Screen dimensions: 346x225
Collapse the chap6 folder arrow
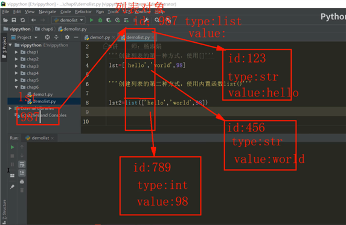[16, 87]
